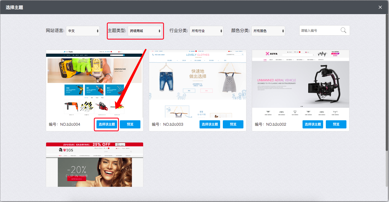Viewport: 389px width, 202px height.
Task: Expand the theme type dropdown
Action: [x=144, y=31]
